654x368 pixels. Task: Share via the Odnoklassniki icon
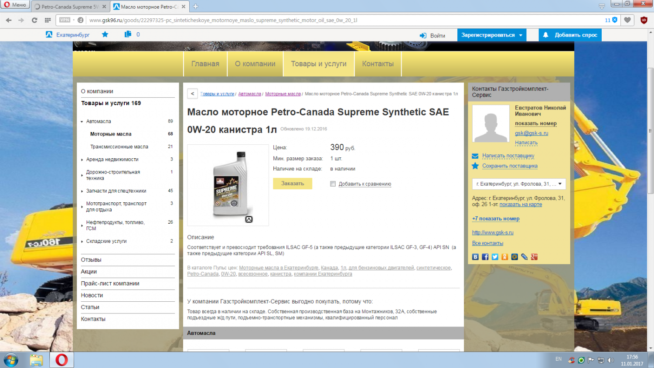[505, 257]
